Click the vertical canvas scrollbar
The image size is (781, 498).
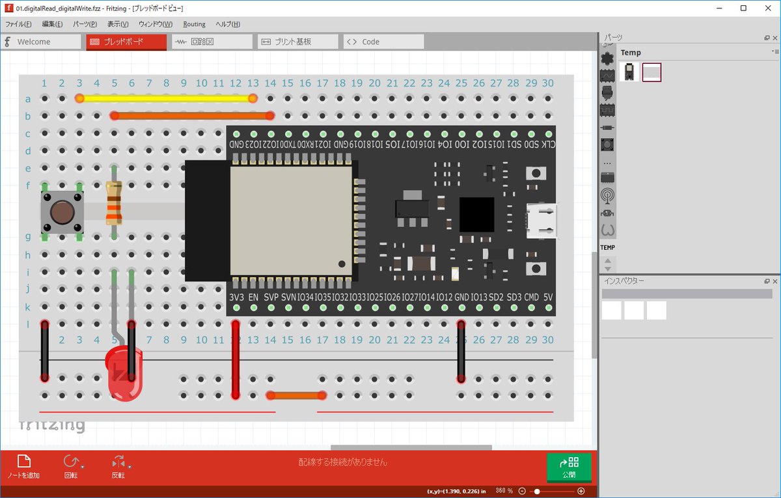point(594,304)
